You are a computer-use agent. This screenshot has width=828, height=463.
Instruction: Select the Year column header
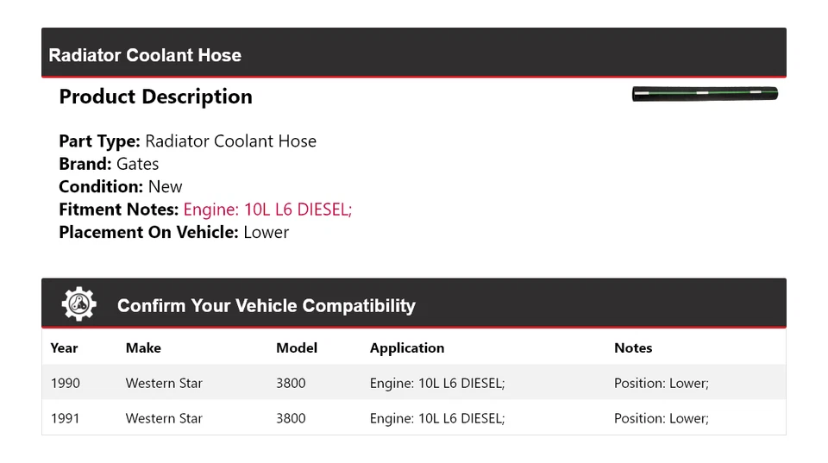[x=64, y=348]
